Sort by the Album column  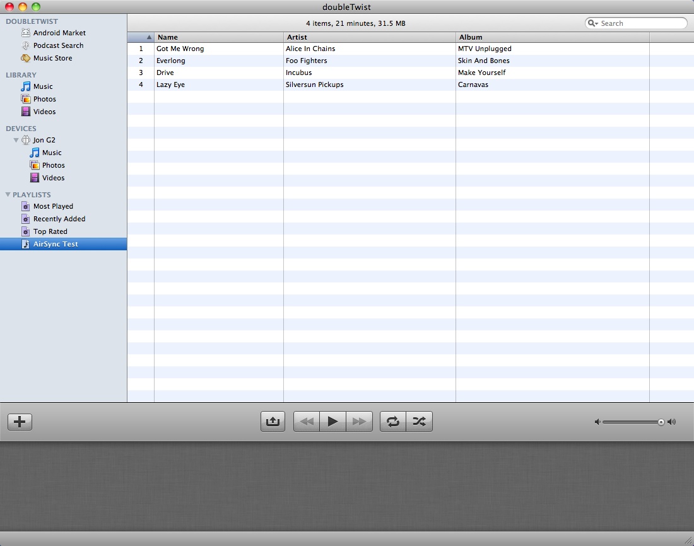(553, 37)
